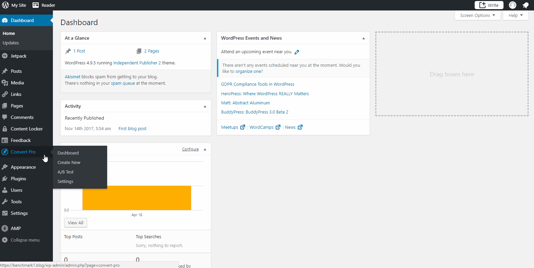Select Settings in Convert Pro submenu
The height and width of the screenshot is (268, 534).
(x=65, y=182)
